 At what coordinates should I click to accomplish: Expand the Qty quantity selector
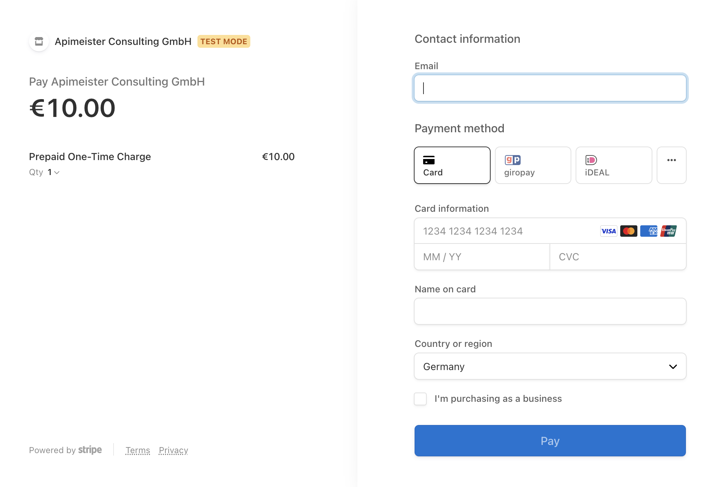pyautogui.click(x=53, y=172)
